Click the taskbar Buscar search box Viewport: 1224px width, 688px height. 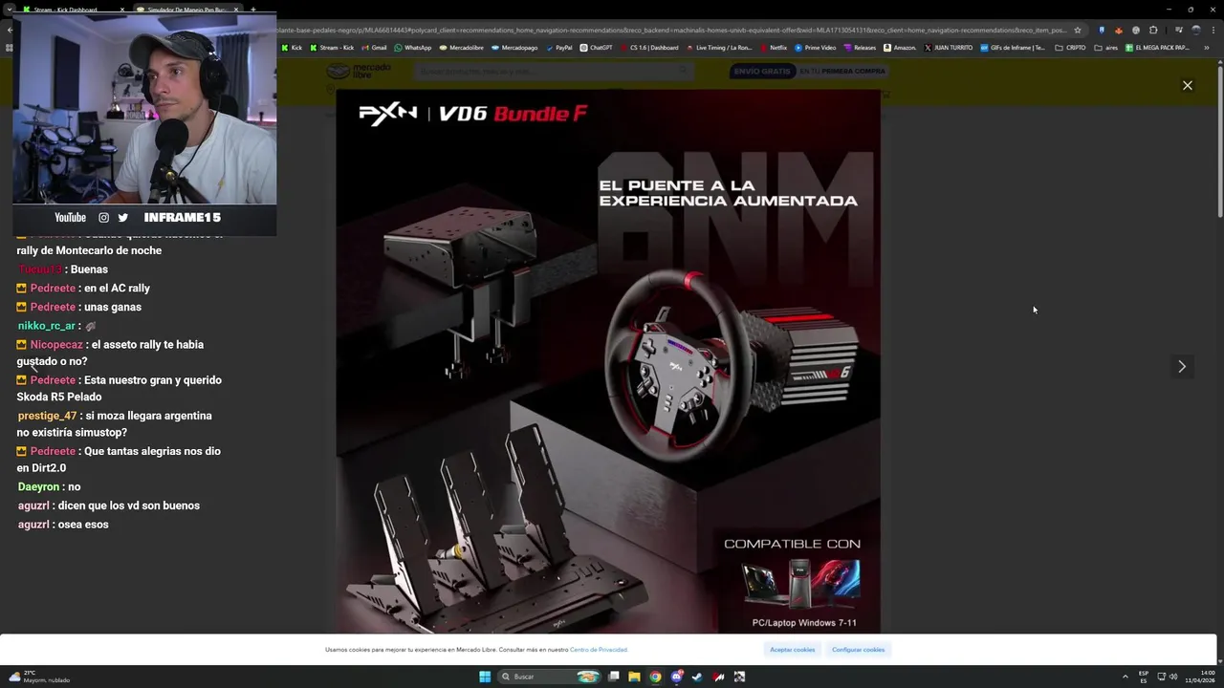[550, 677]
